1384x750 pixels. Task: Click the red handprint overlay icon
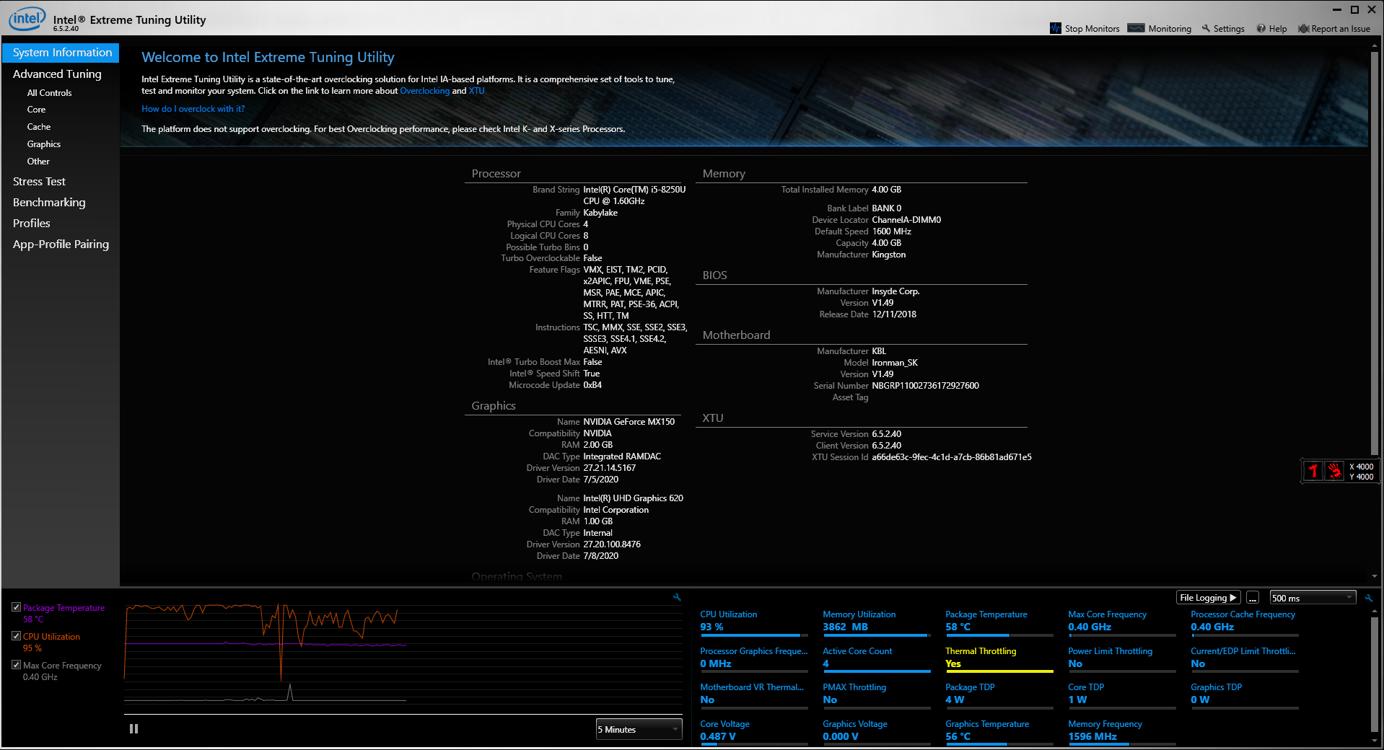tap(1335, 472)
